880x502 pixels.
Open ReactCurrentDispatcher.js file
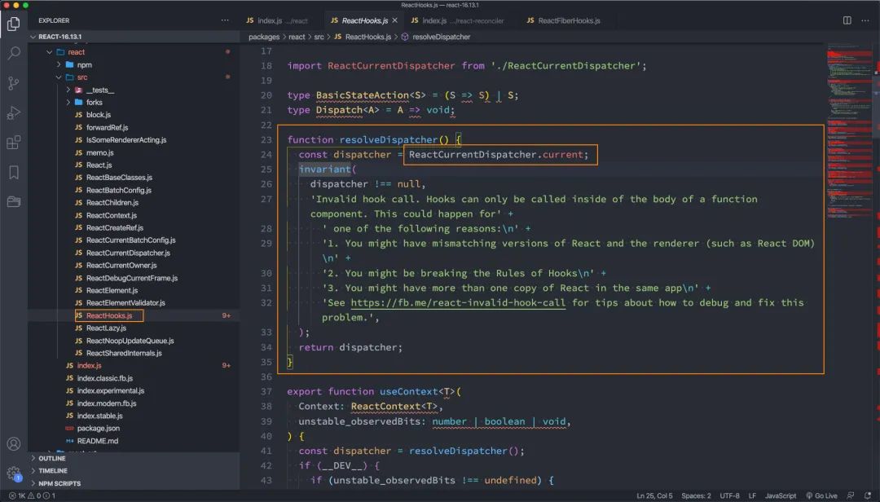[128, 253]
